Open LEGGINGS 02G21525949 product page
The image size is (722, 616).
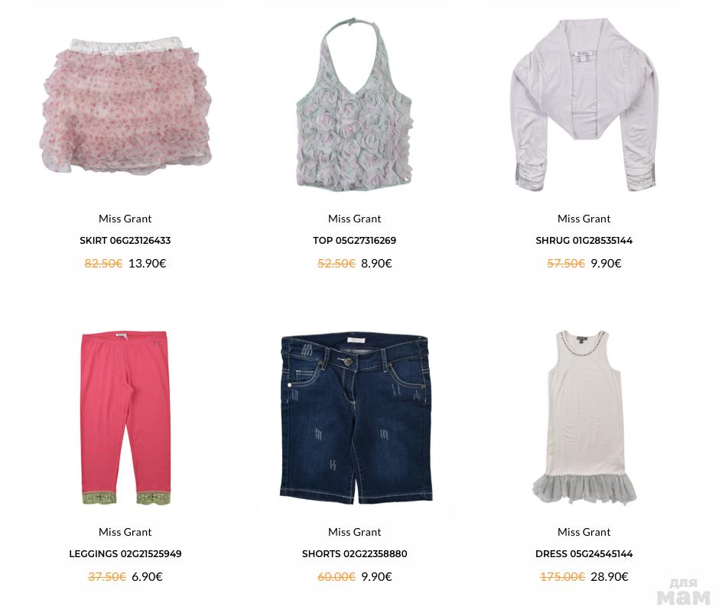(125, 553)
